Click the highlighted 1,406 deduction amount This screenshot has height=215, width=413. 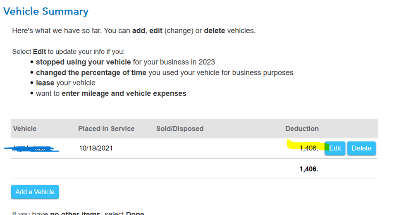click(x=308, y=148)
